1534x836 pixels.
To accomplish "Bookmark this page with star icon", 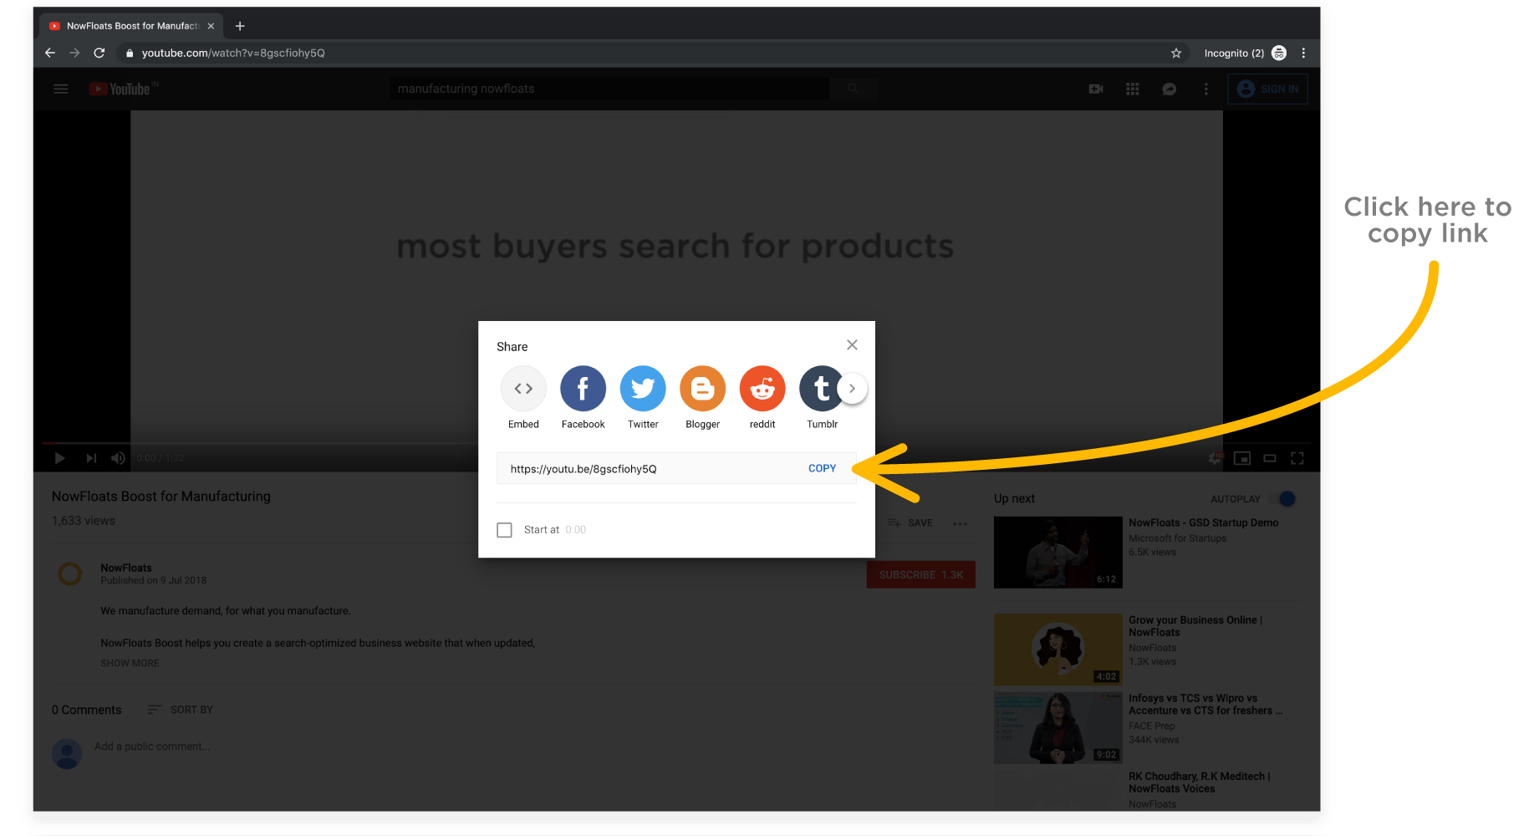I will click(1176, 53).
